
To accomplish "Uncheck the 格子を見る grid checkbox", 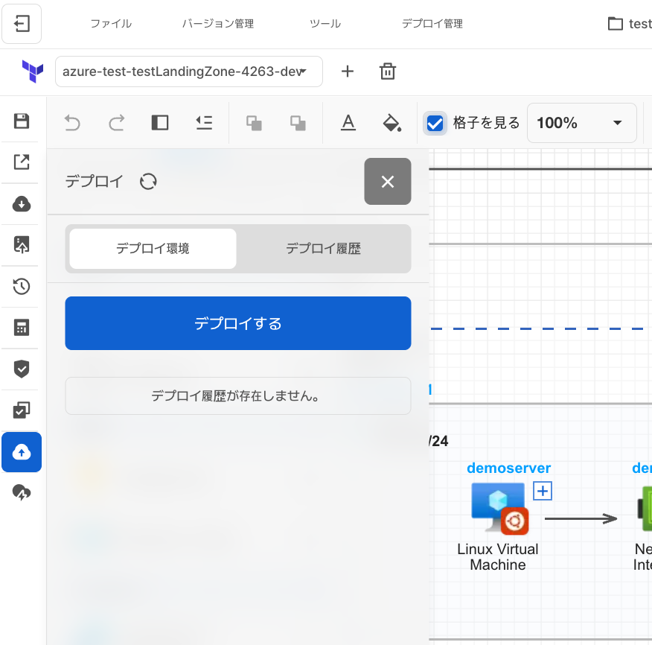I will (435, 123).
